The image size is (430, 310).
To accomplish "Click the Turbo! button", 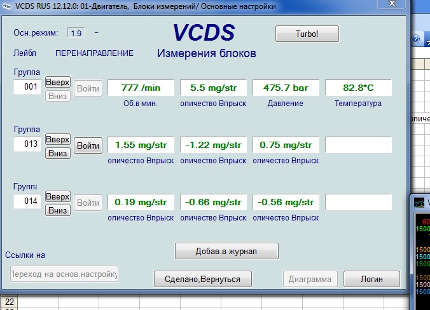I will (x=307, y=34).
